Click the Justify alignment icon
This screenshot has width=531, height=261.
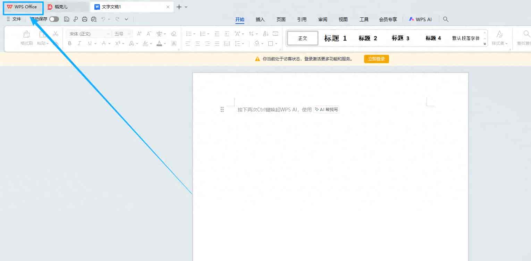(217, 43)
